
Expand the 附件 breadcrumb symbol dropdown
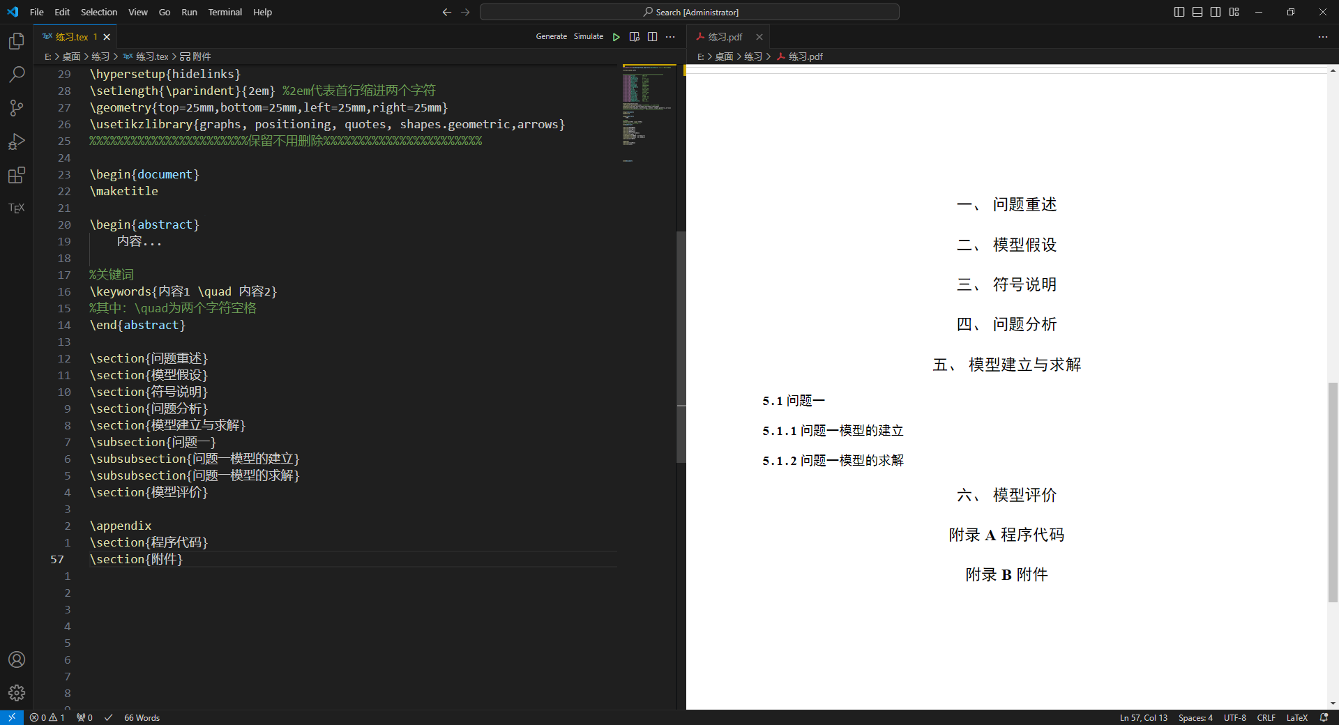point(196,56)
